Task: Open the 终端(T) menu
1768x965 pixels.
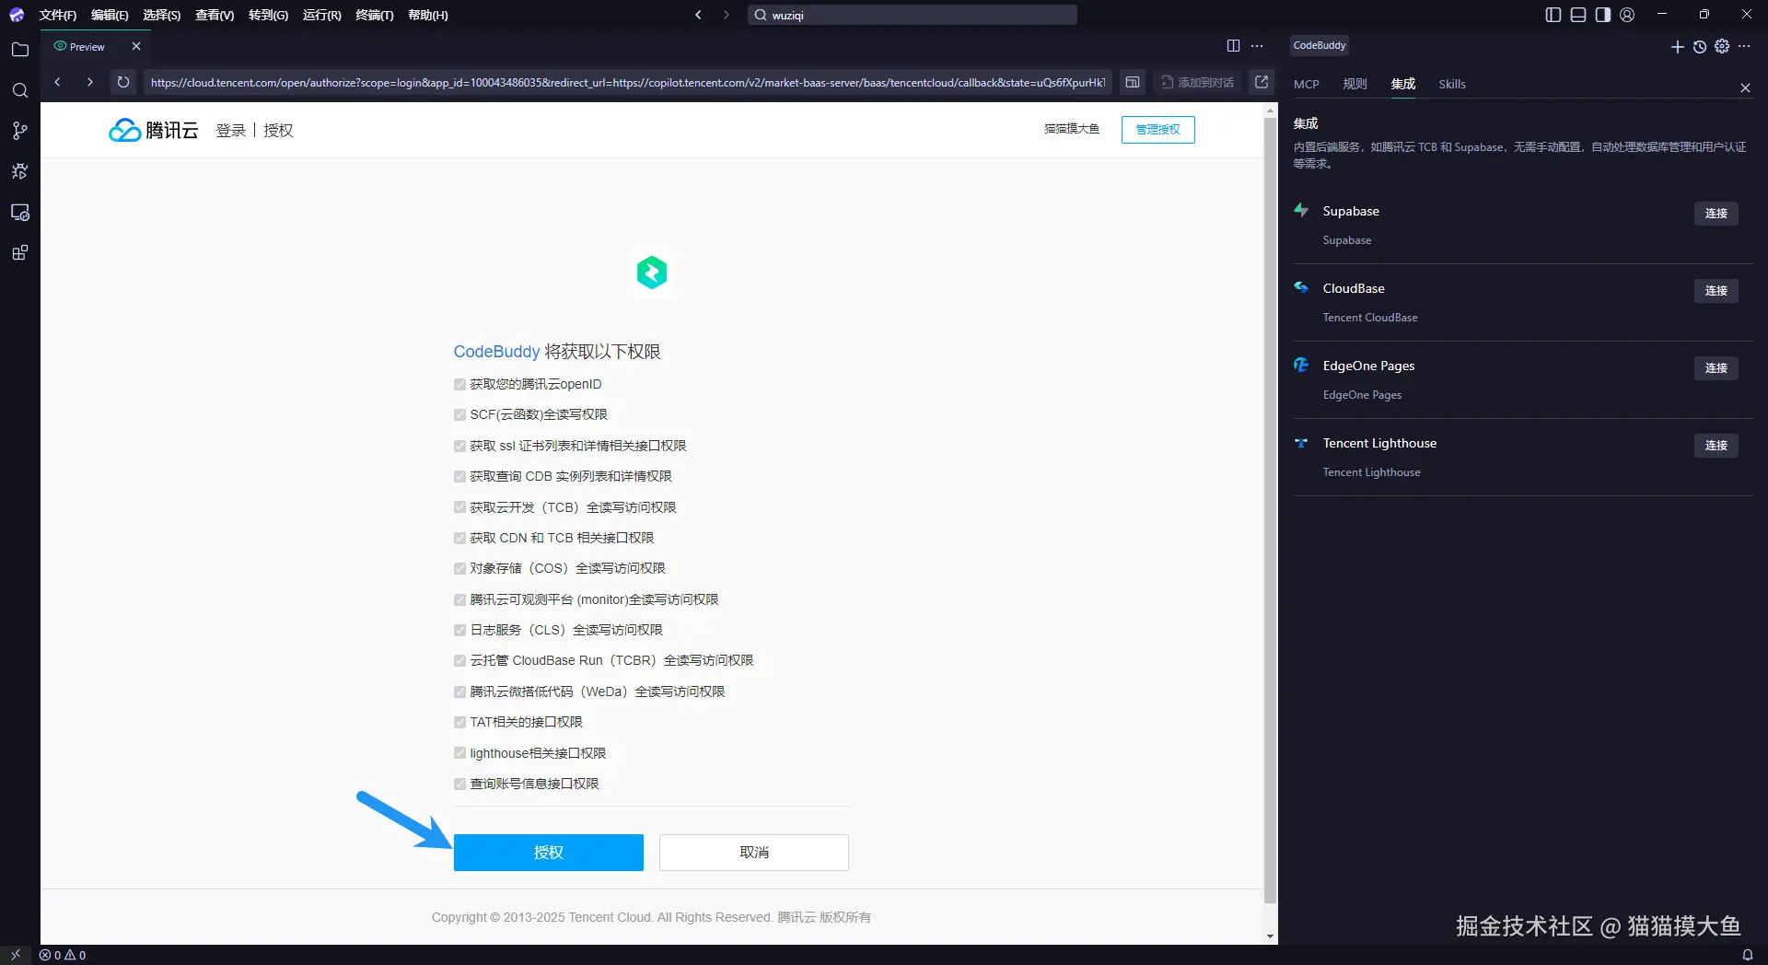Action: [x=374, y=15]
